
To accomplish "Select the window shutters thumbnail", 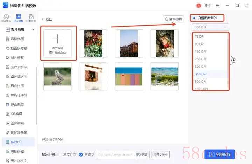I will tap(93, 76).
